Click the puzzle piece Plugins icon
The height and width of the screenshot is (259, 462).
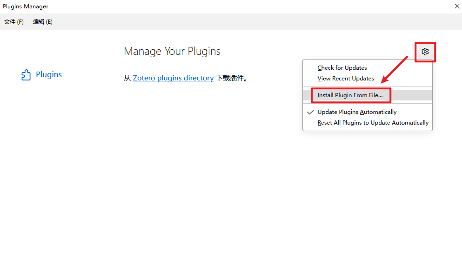pyautogui.click(x=26, y=75)
